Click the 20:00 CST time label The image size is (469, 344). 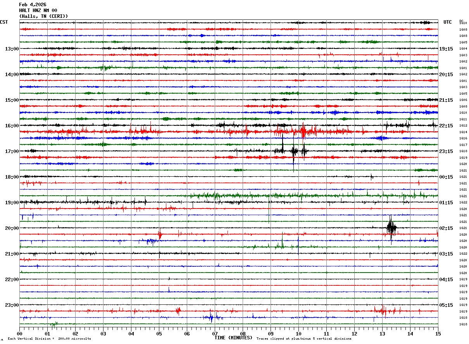tap(12, 228)
